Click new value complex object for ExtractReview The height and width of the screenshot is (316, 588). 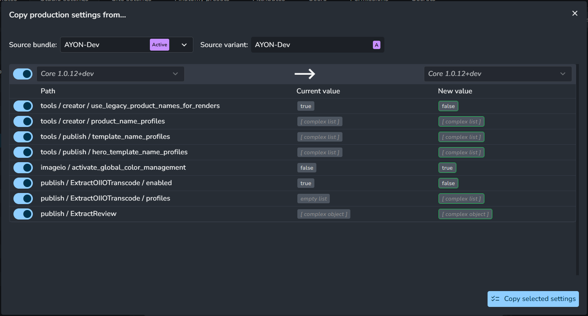pyautogui.click(x=465, y=214)
